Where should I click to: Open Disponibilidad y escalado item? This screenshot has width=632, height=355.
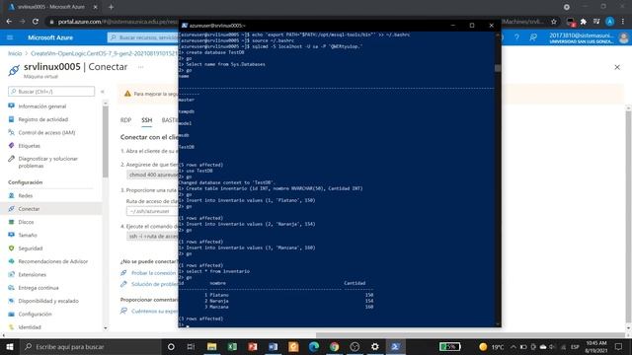tap(48, 301)
